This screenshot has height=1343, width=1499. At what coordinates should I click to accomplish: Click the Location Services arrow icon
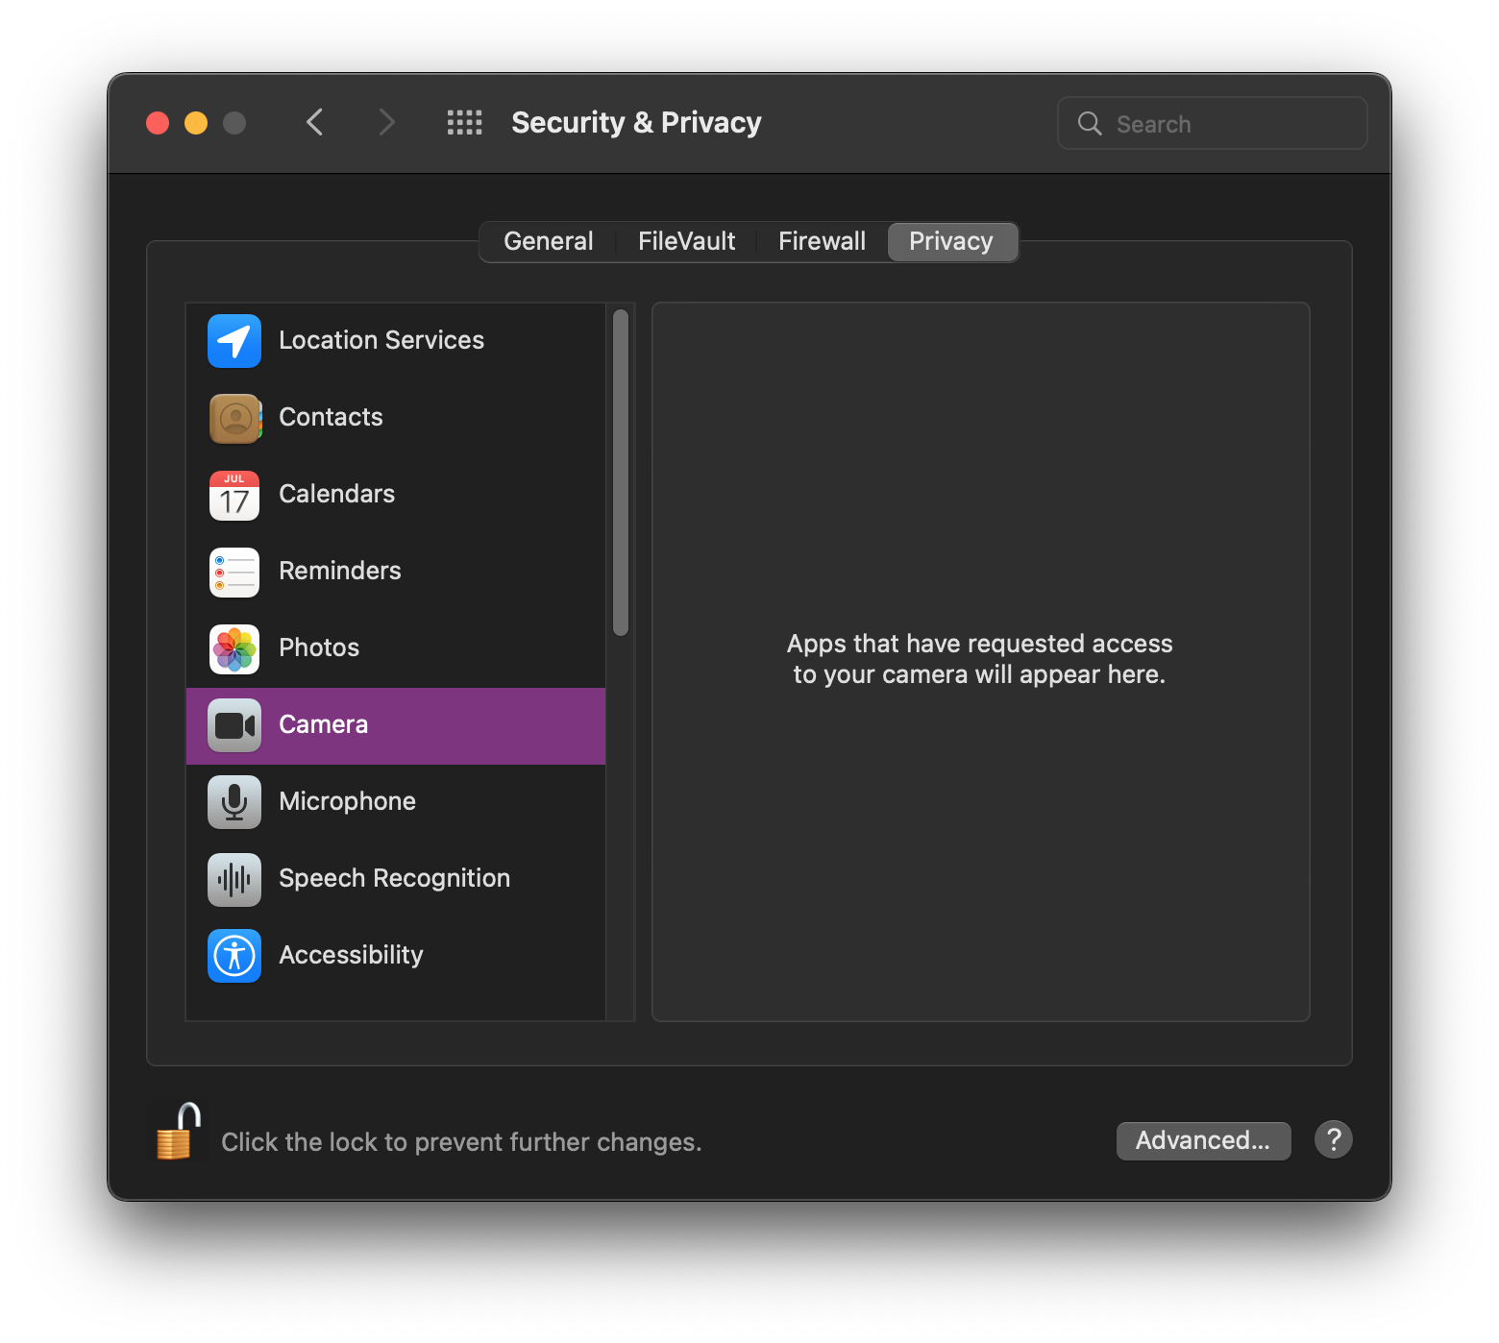click(x=234, y=341)
